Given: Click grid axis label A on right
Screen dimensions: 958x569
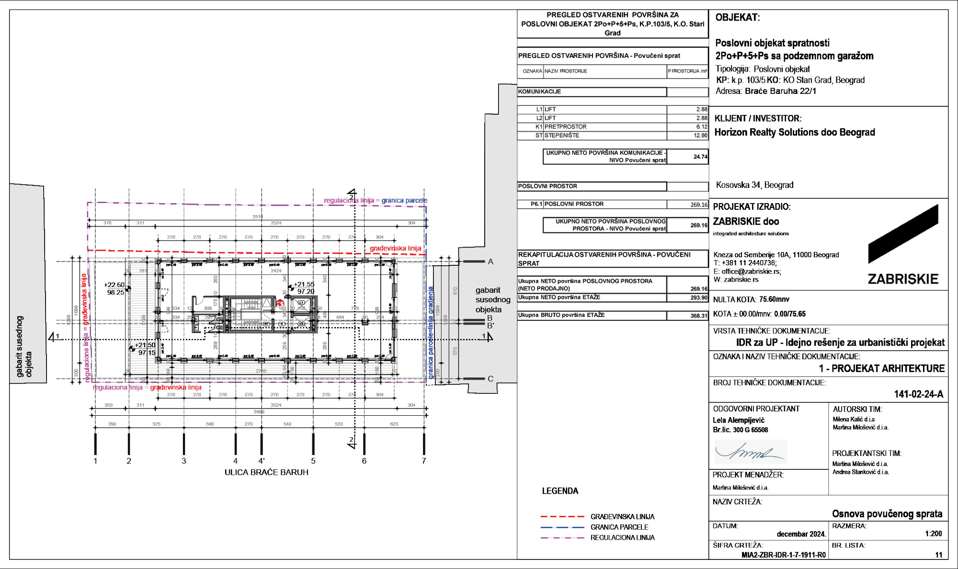Looking at the screenshot, I should click(490, 262).
